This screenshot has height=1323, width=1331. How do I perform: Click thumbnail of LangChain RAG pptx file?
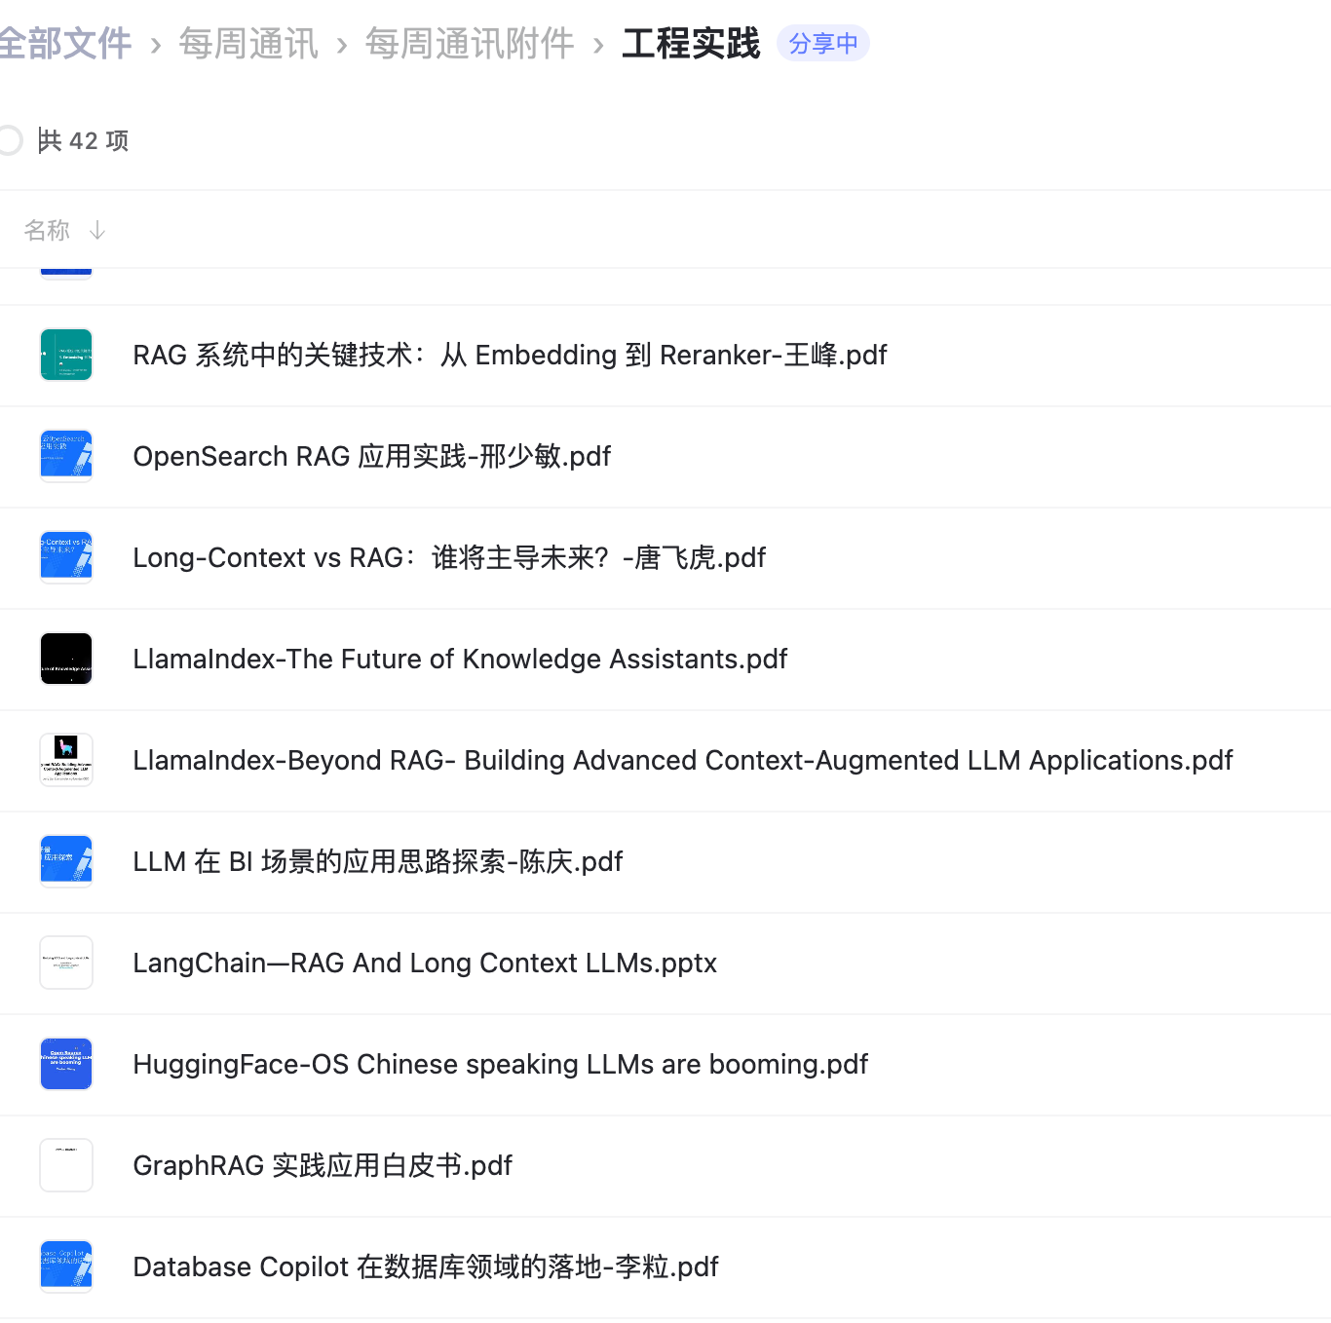(66, 963)
